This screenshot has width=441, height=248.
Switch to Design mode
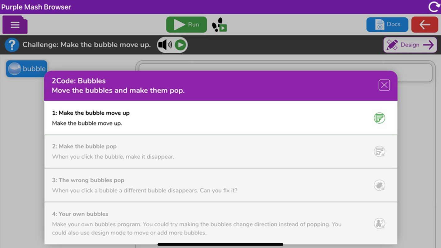coord(410,45)
